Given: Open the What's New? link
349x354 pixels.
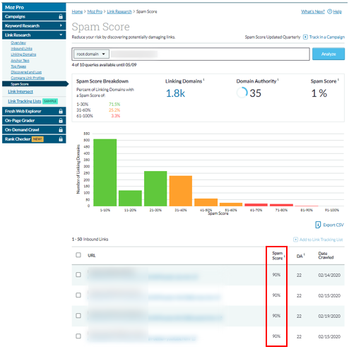Looking at the screenshot, I should (x=313, y=11).
